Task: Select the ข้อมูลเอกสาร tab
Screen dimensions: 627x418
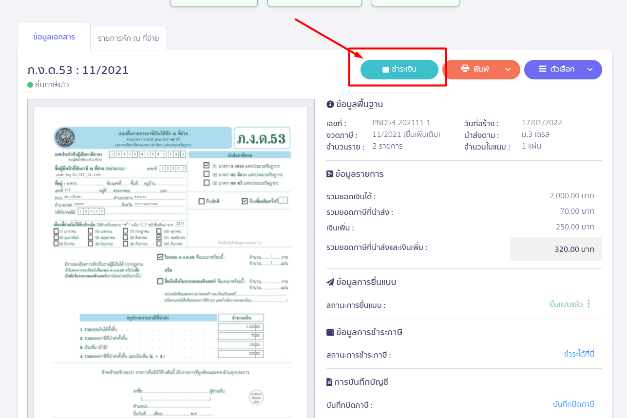Action: tap(54, 37)
